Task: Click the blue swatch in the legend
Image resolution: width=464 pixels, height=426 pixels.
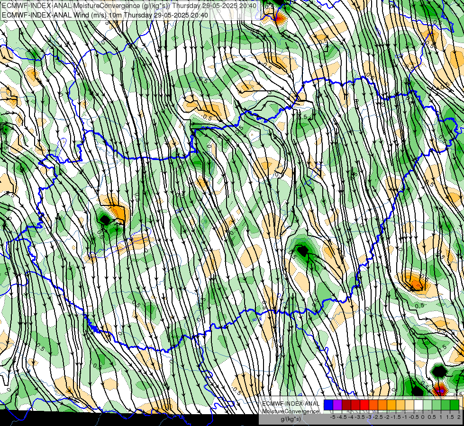Action: [x=328, y=405]
